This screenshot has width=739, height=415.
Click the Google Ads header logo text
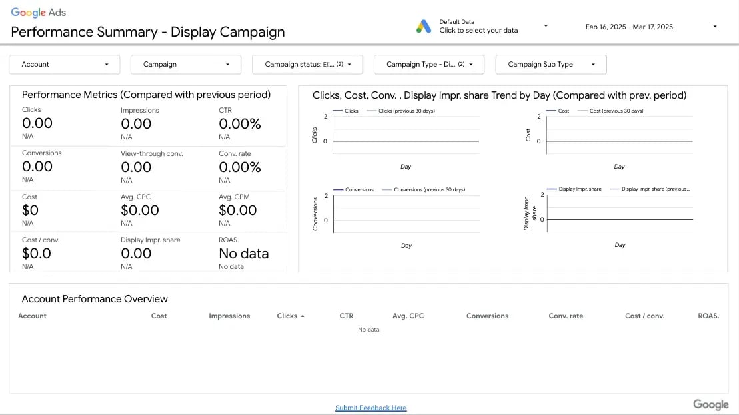(x=39, y=12)
